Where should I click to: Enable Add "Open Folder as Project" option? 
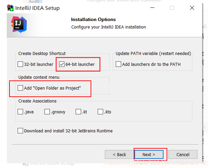(x=21, y=88)
